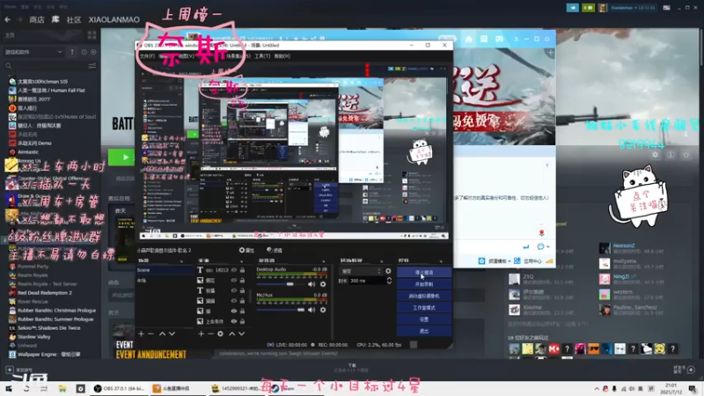Toggle the lock on the first text source (18212)

(243, 270)
